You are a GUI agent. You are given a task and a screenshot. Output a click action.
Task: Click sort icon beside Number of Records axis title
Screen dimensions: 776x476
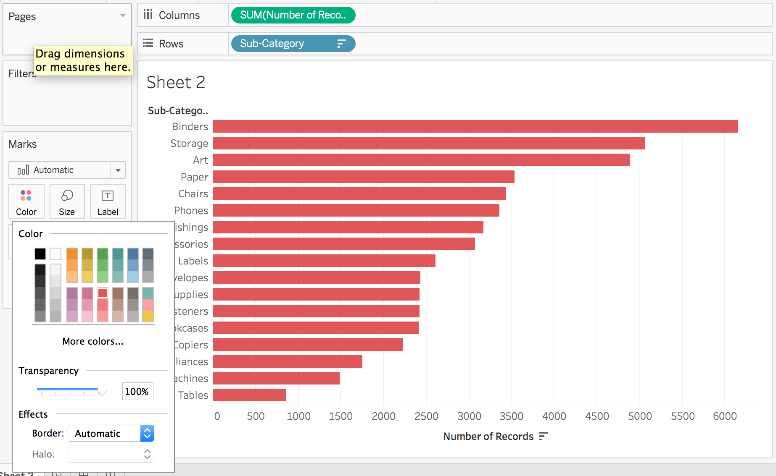[x=543, y=437]
